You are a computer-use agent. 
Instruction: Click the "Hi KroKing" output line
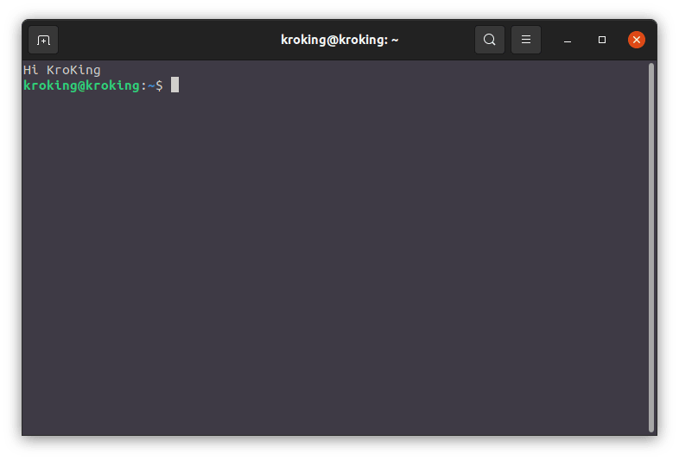tap(62, 70)
